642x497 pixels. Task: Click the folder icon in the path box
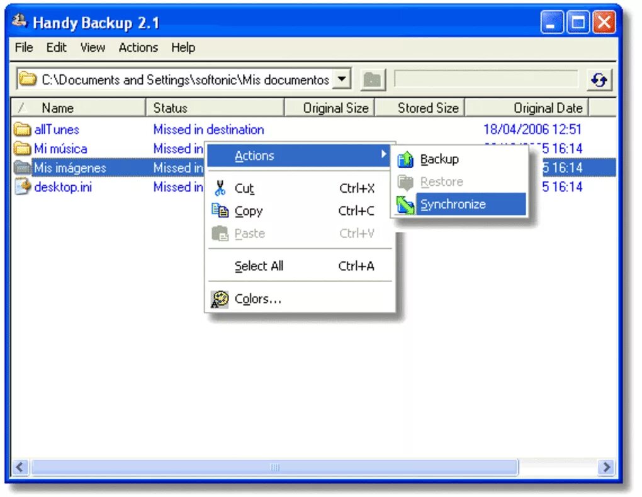click(28, 79)
